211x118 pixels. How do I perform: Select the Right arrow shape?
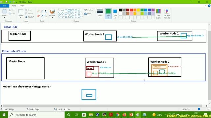[x=73, y=13]
